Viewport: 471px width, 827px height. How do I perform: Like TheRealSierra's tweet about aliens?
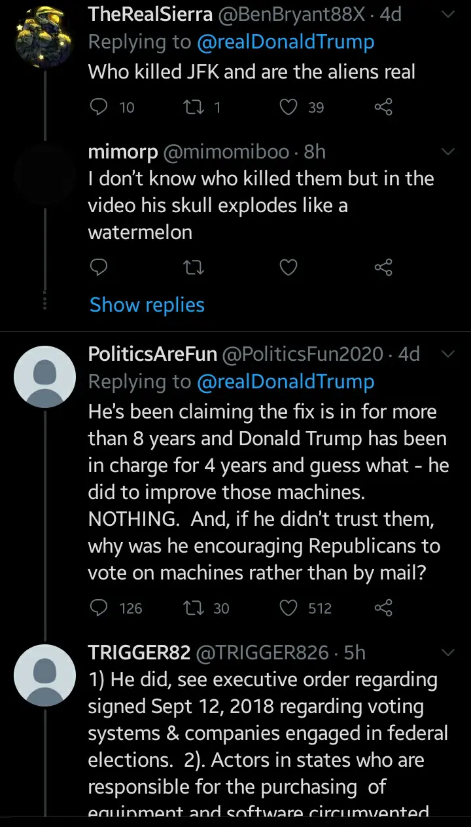(288, 107)
